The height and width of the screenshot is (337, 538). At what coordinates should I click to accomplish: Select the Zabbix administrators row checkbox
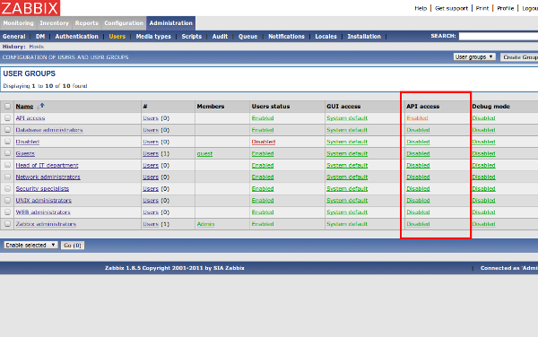[7, 224]
